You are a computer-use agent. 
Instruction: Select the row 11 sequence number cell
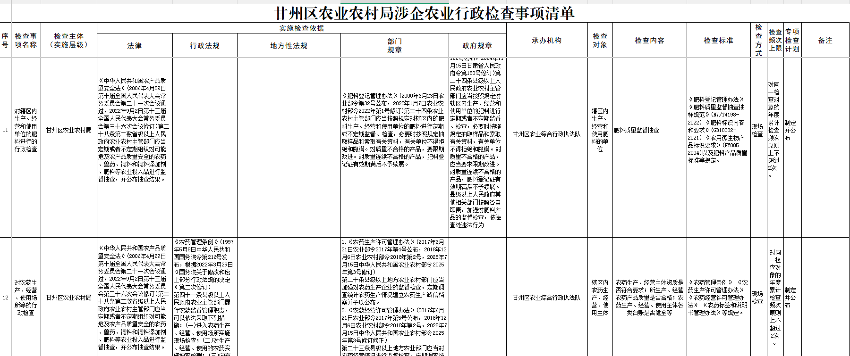(5, 130)
